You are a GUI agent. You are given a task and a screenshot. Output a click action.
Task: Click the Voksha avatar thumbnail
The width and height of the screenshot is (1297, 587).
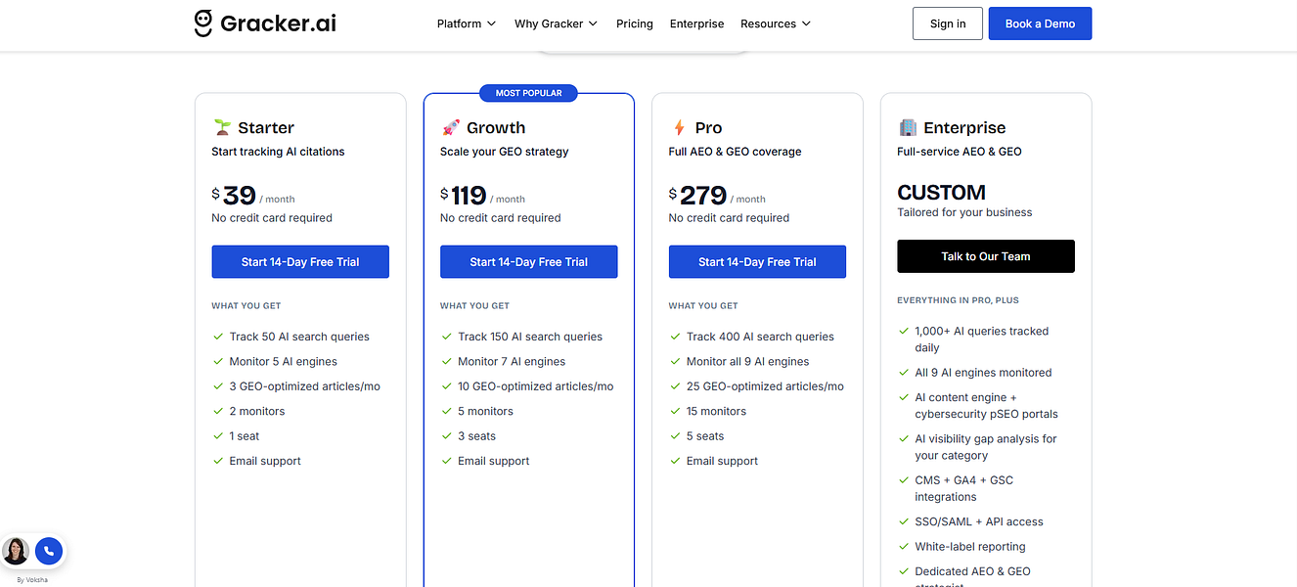[16, 551]
